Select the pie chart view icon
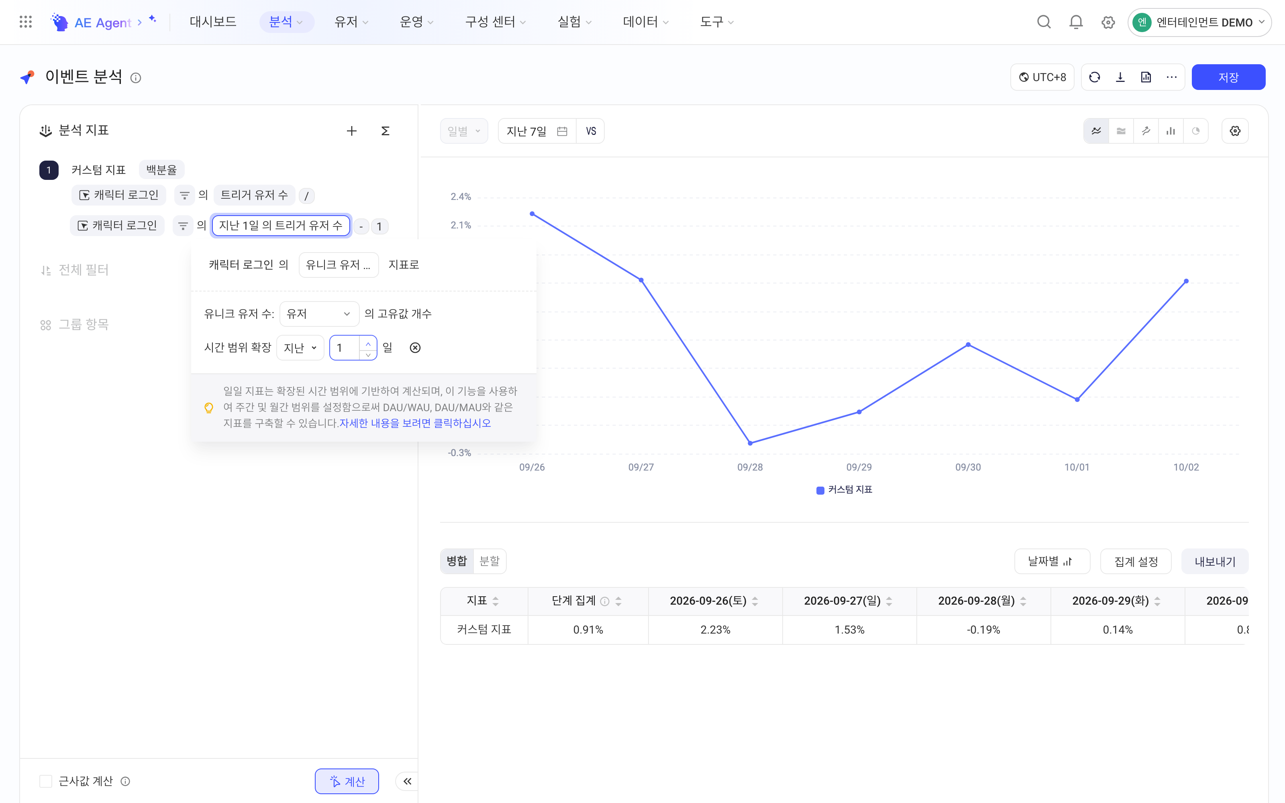The width and height of the screenshot is (1285, 803). click(1196, 130)
